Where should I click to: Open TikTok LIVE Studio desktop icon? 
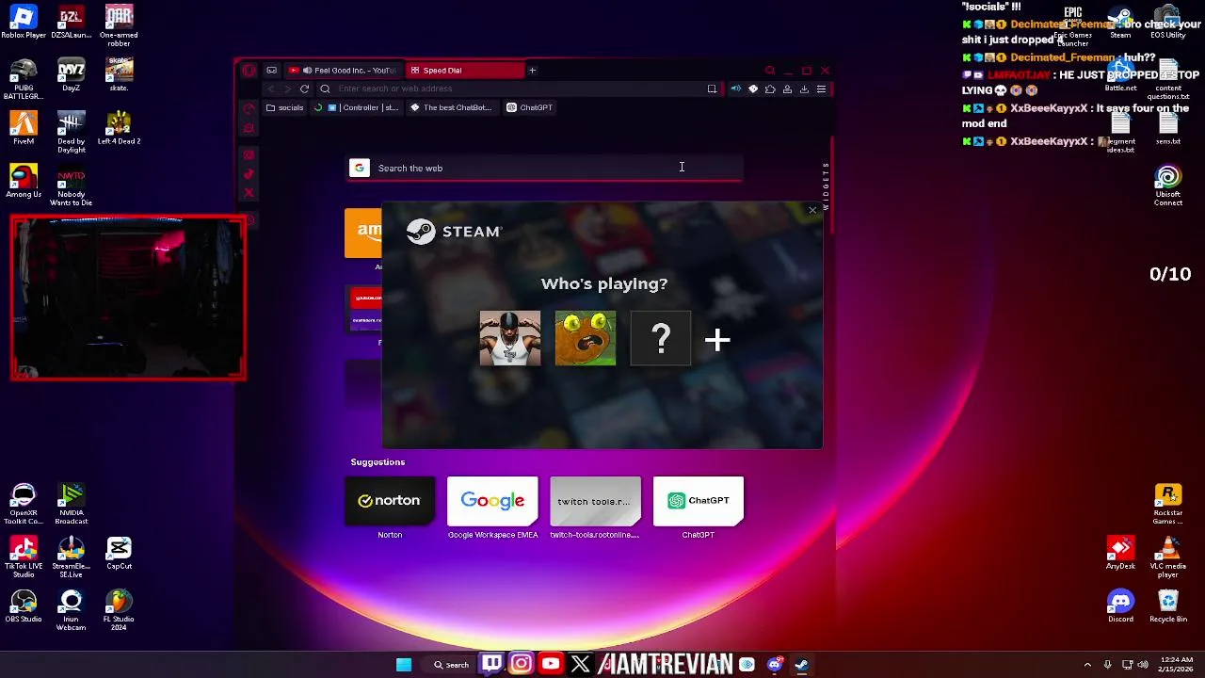[x=24, y=557]
